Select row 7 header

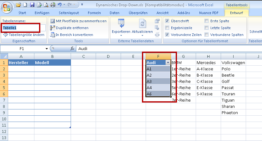[4, 100]
